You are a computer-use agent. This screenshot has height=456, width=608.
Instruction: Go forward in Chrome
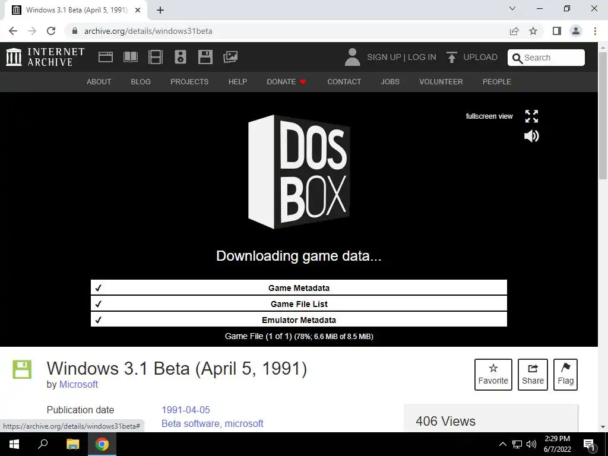tap(32, 31)
